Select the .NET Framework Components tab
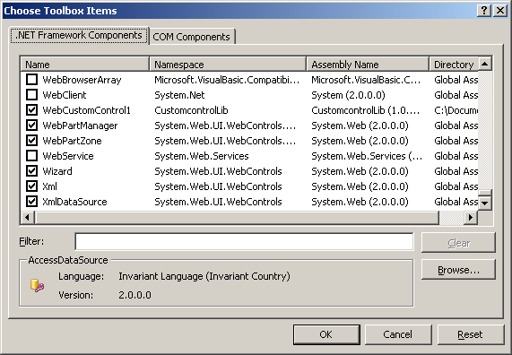Viewport: 512px width, 355px height. pyautogui.click(x=79, y=35)
